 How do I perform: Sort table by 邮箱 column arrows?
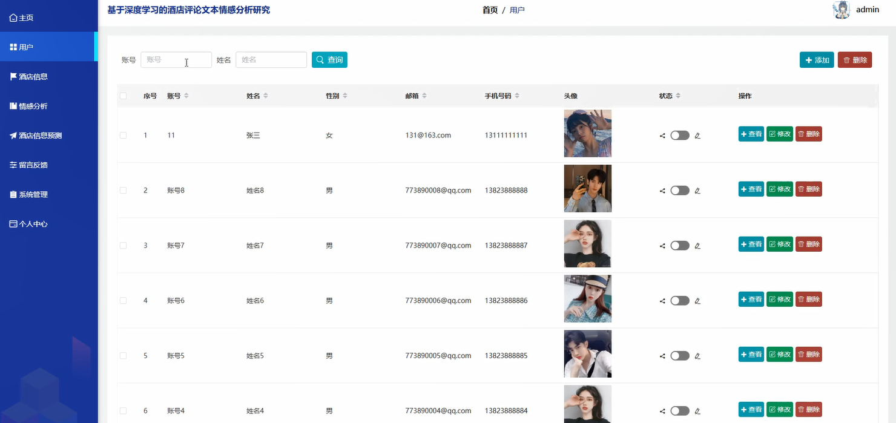pyautogui.click(x=424, y=96)
